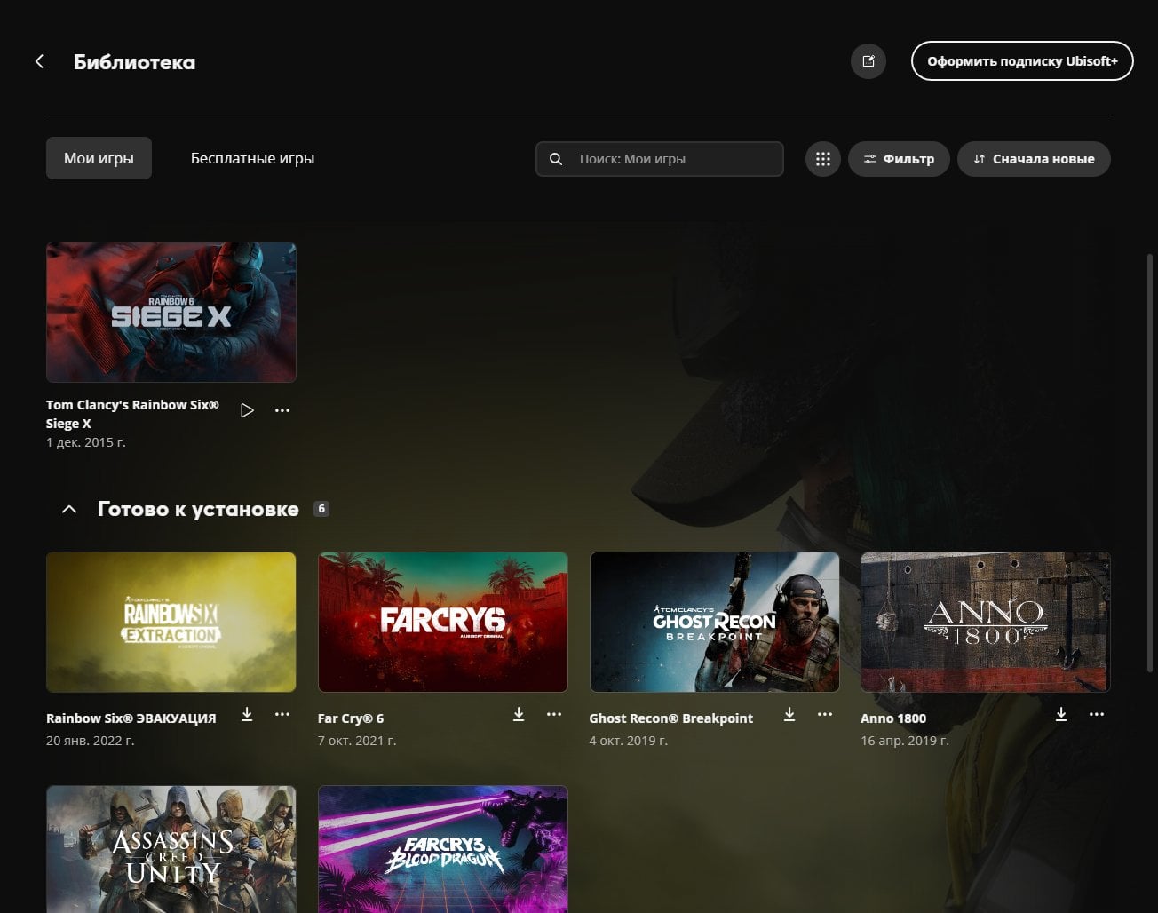Click the Tom Clancy's Rainbow Six Siege X title
This screenshot has height=913, width=1158.
point(132,414)
